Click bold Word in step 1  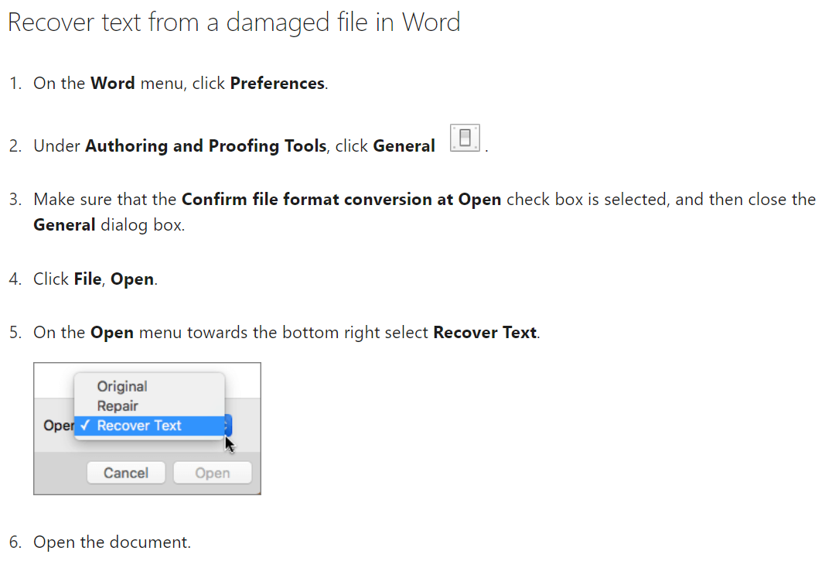click(x=113, y=84)
